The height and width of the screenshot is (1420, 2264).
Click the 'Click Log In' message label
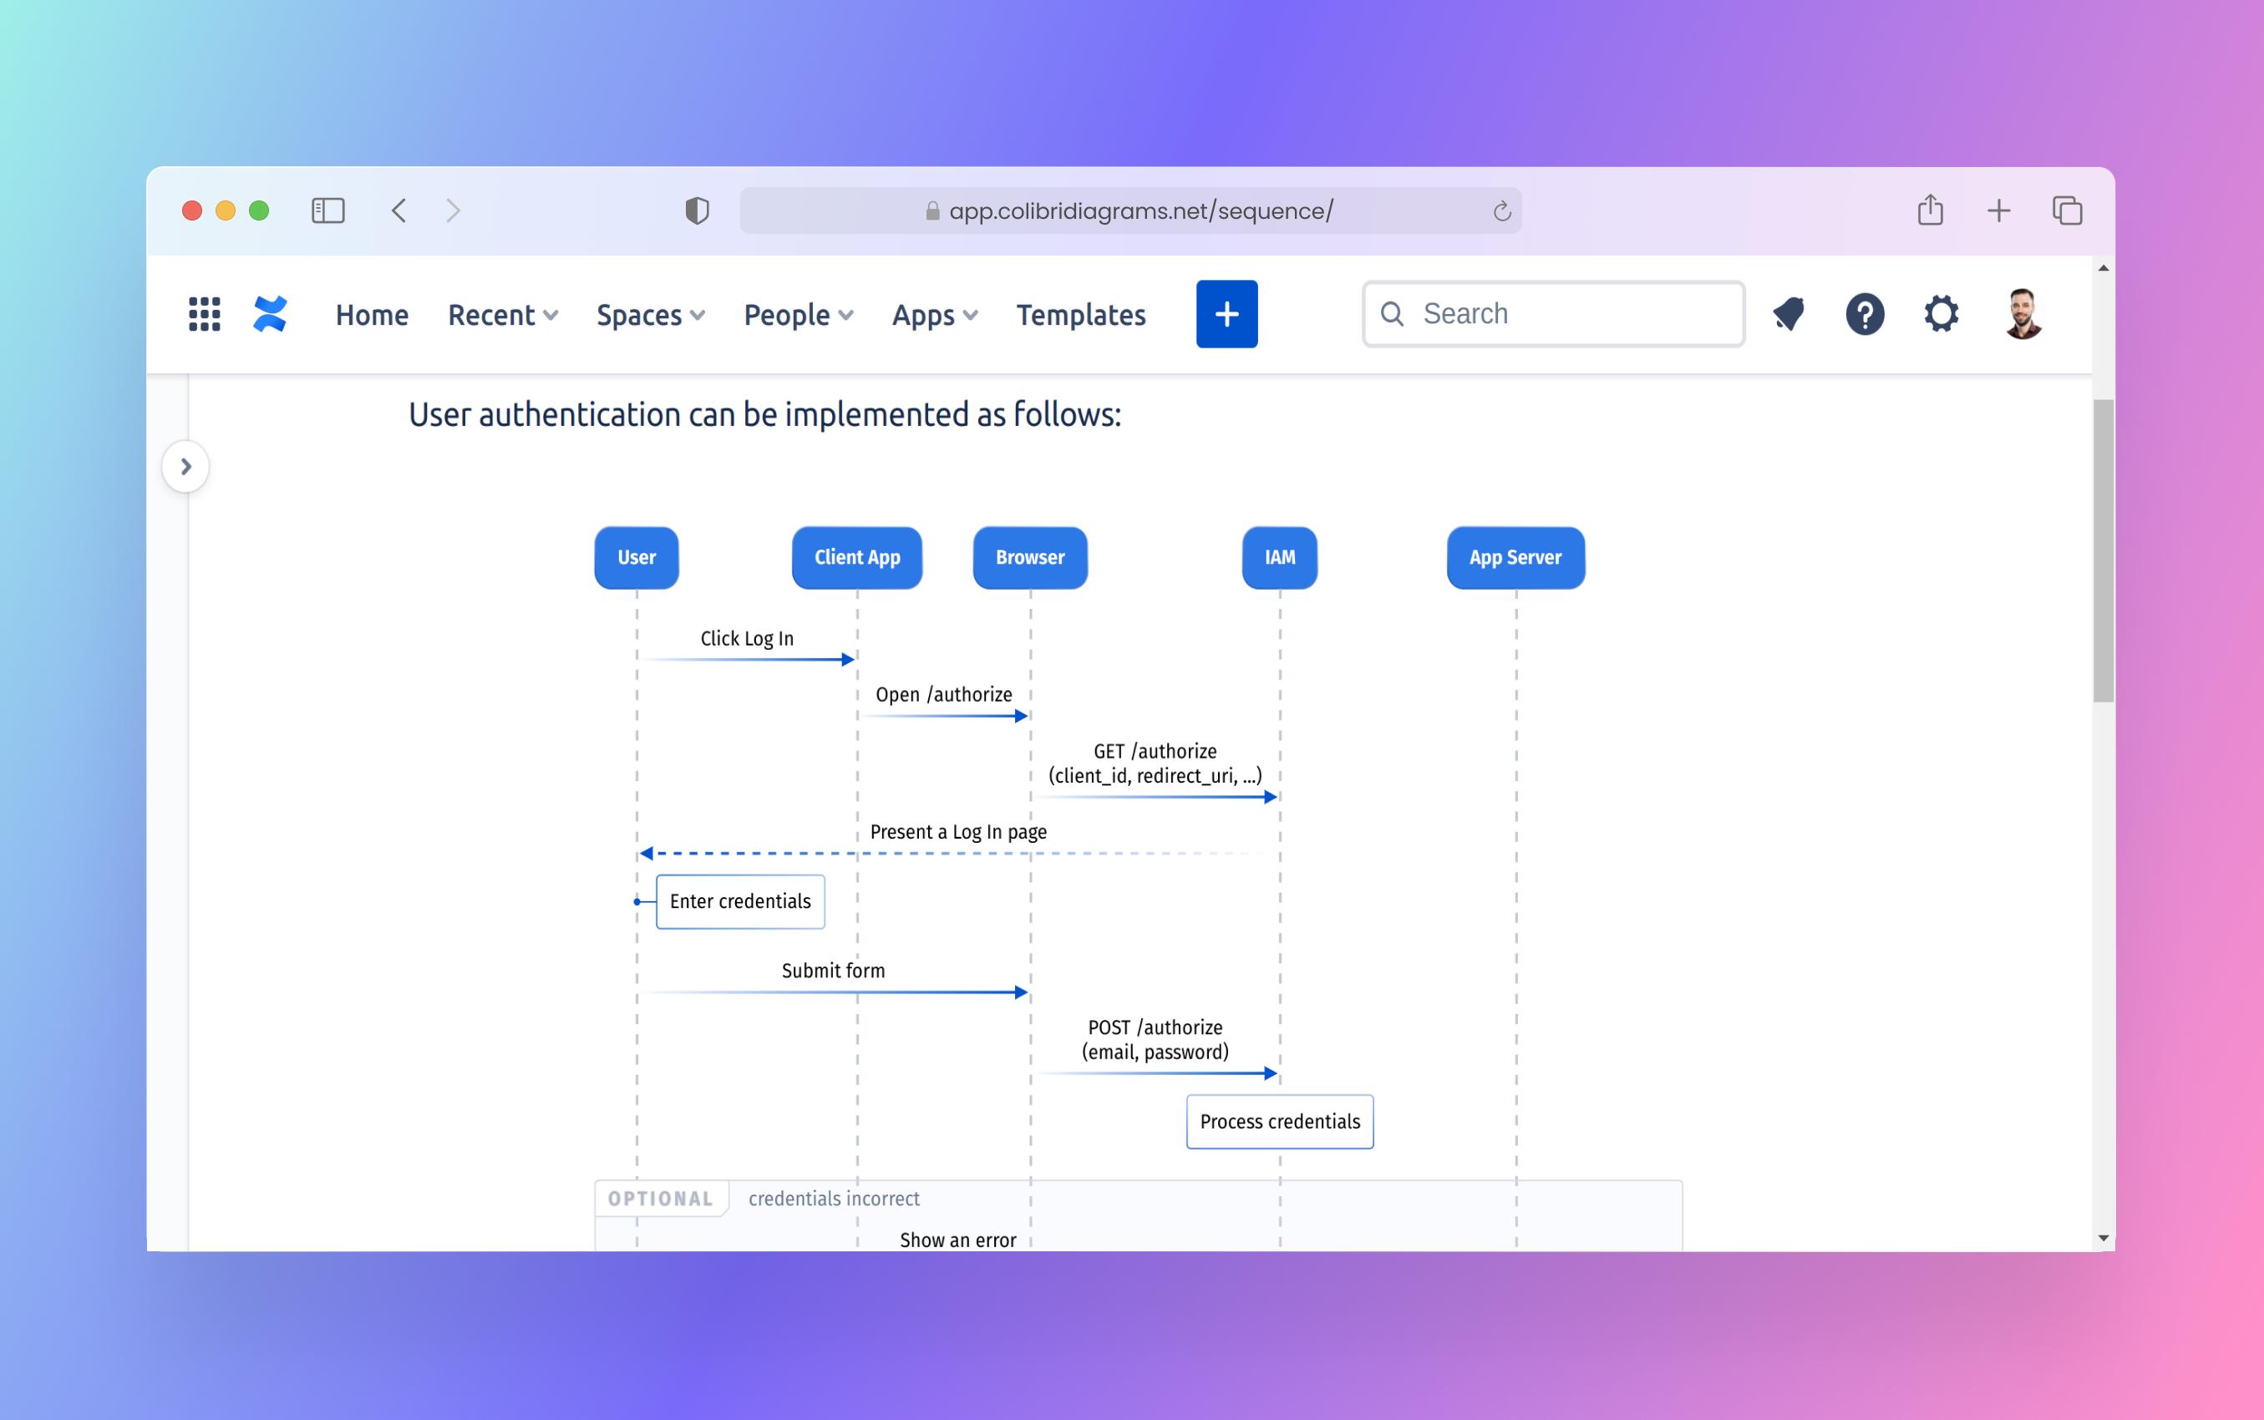click(747, 639)
